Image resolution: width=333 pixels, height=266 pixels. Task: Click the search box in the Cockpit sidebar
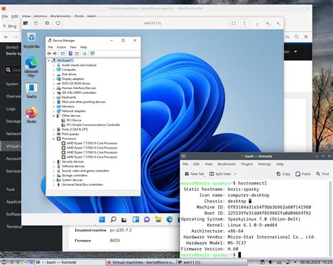tap(13, 69)
